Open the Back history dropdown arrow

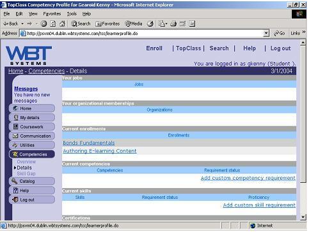coord(22,24)
